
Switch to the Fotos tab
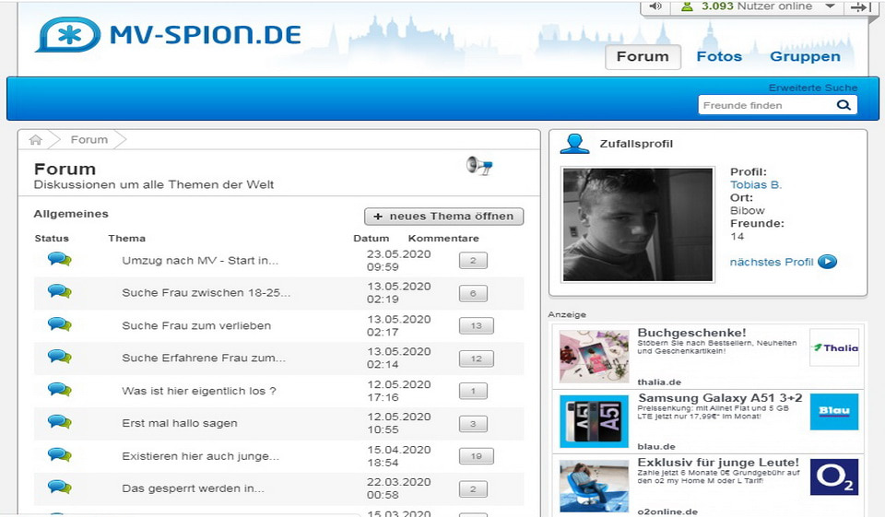719,56
